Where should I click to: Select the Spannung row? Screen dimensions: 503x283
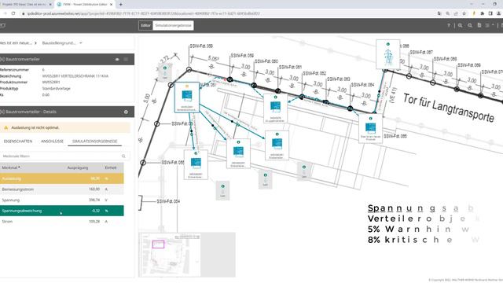[x=61, y=200]
